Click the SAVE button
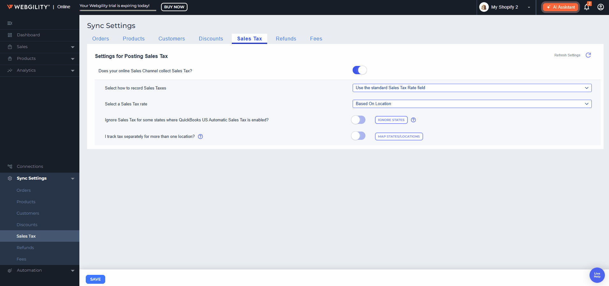 tap(95, 279)
